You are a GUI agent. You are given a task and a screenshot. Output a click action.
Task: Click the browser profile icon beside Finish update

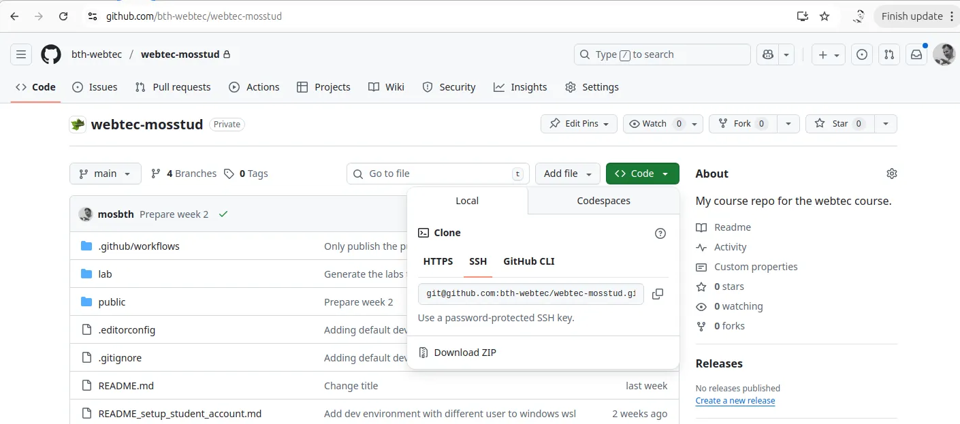[859, 16]
